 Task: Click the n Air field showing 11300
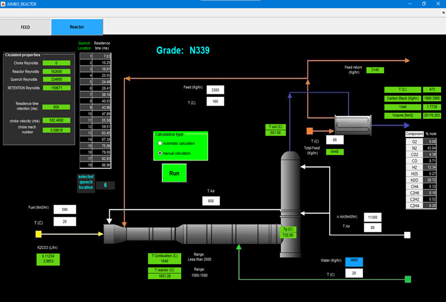373,217
